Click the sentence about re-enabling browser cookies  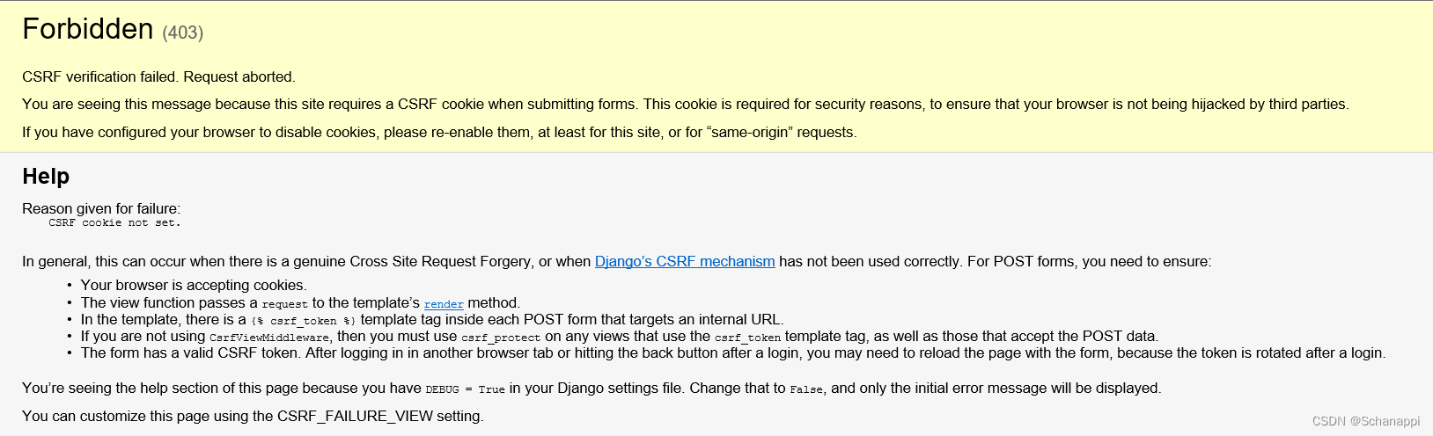pos(438,132)
